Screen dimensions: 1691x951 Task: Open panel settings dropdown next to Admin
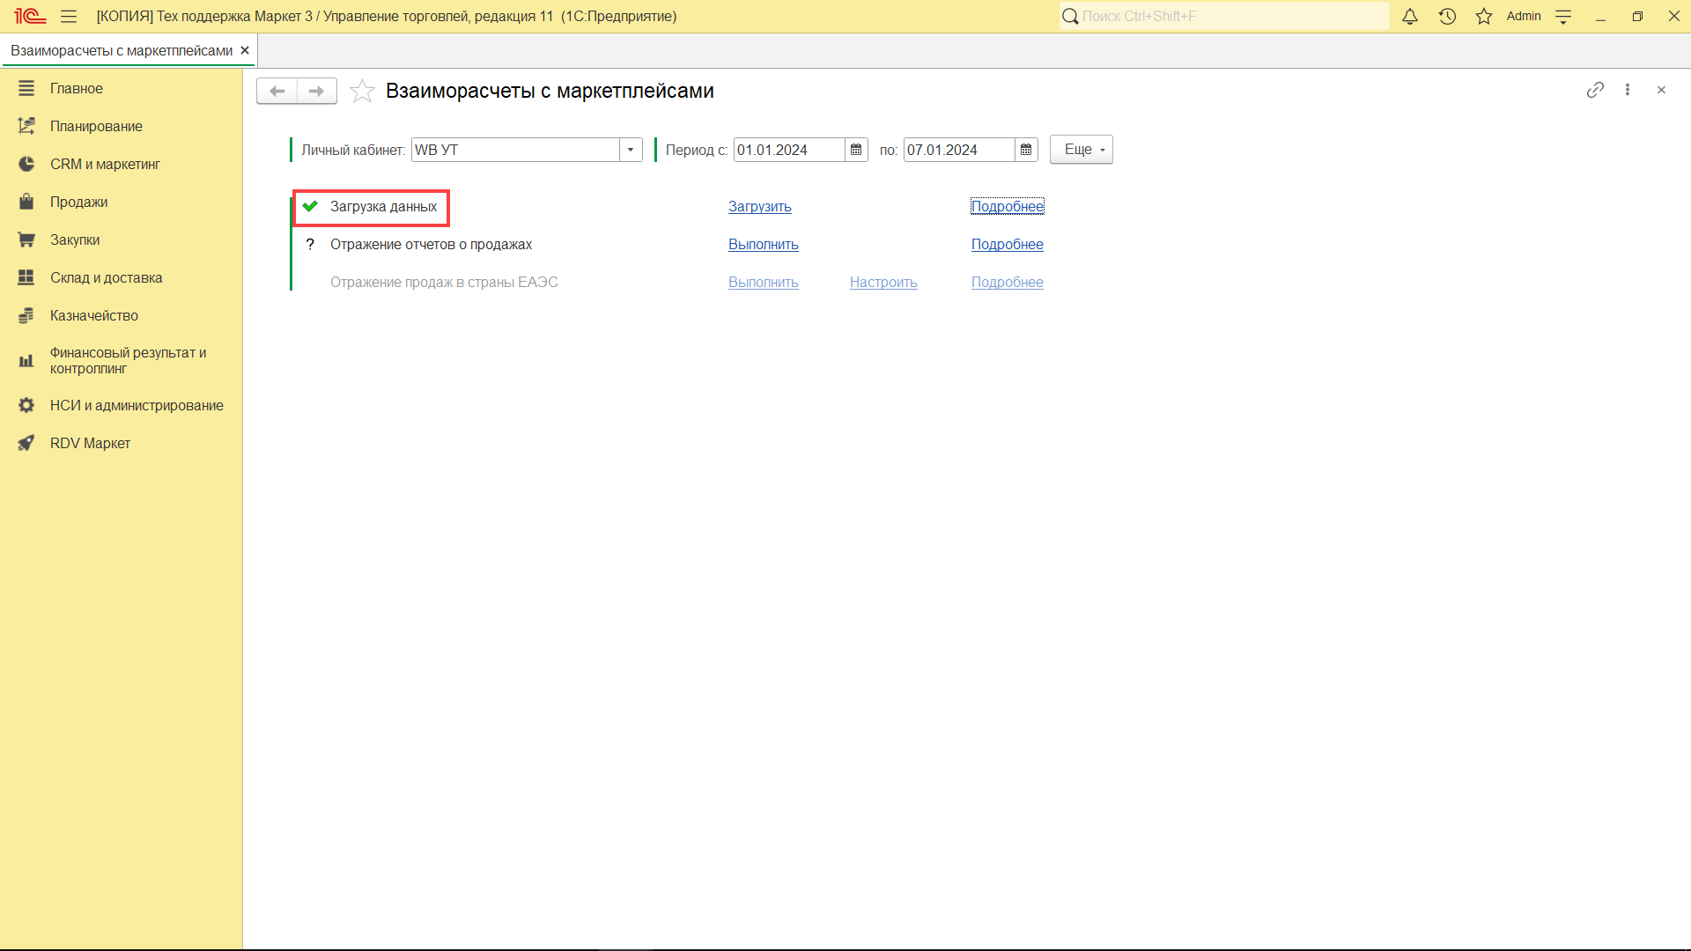[1563, 16]
